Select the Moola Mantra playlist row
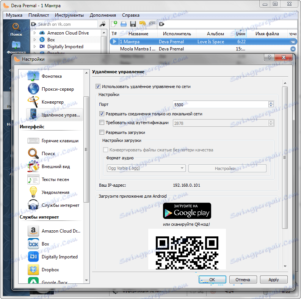The image size is (301, 299). click(x=203, y=49)
